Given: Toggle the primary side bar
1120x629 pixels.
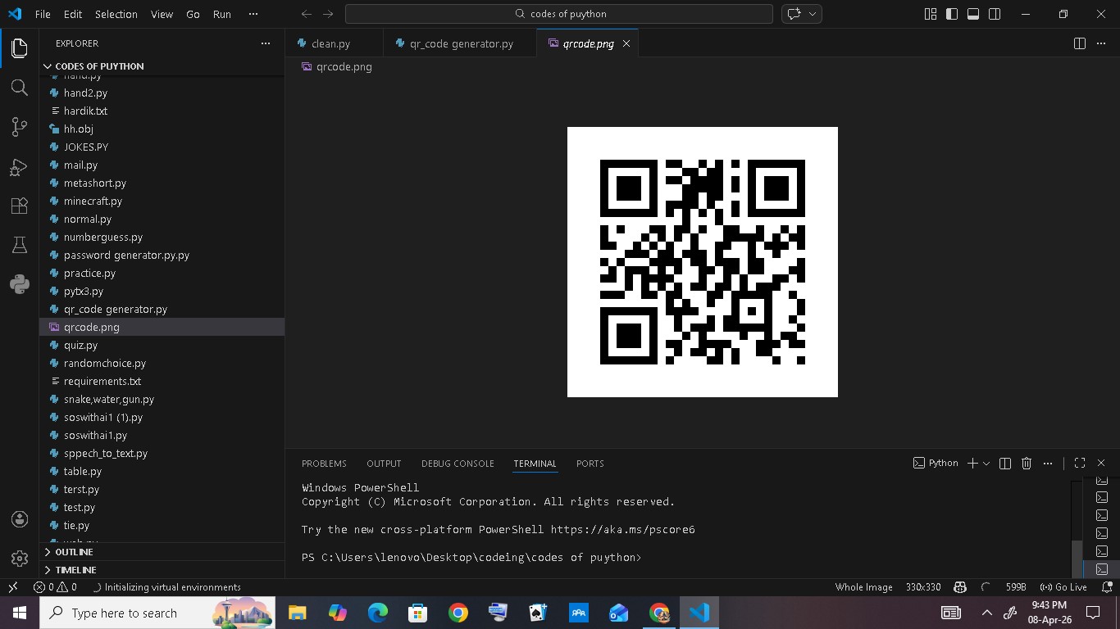Looking at the screenshot, I should pyautogui.click(x=951, y=14).
